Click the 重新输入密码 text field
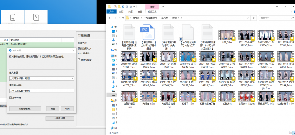Image resolution: width=295 pixels, height=135 pixels. [x=42, y=91]
